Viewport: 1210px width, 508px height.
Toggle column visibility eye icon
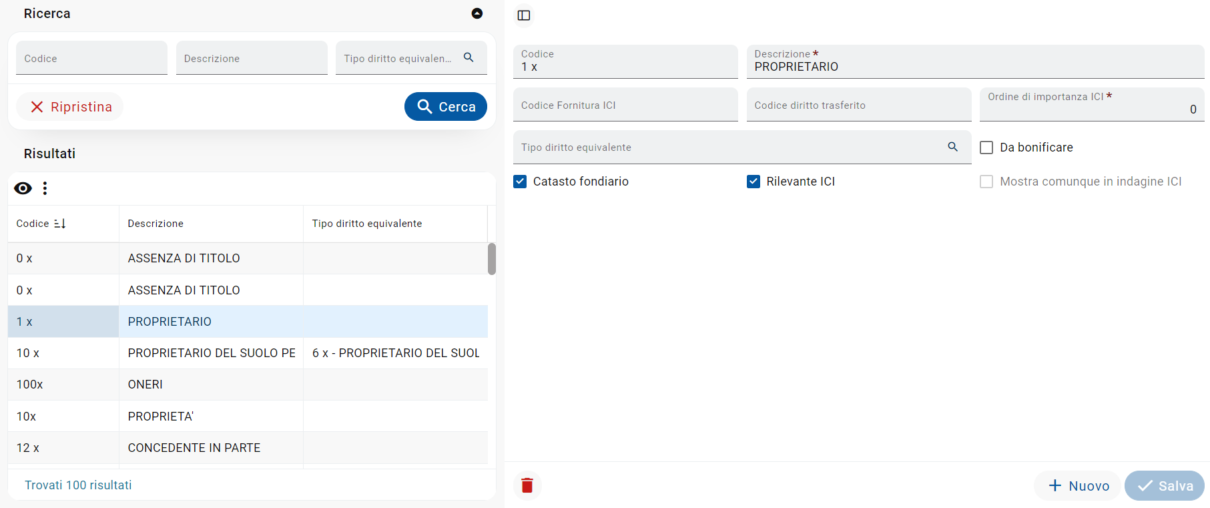pyautogui.click(x=23, y=188)
